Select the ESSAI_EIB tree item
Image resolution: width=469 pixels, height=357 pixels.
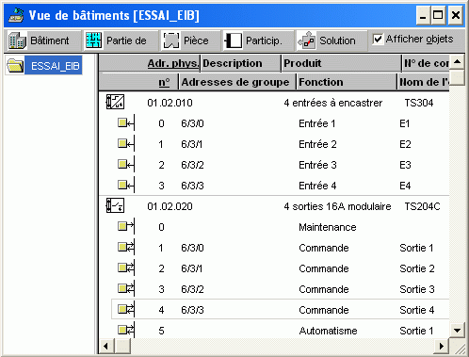tap(55, 66)
